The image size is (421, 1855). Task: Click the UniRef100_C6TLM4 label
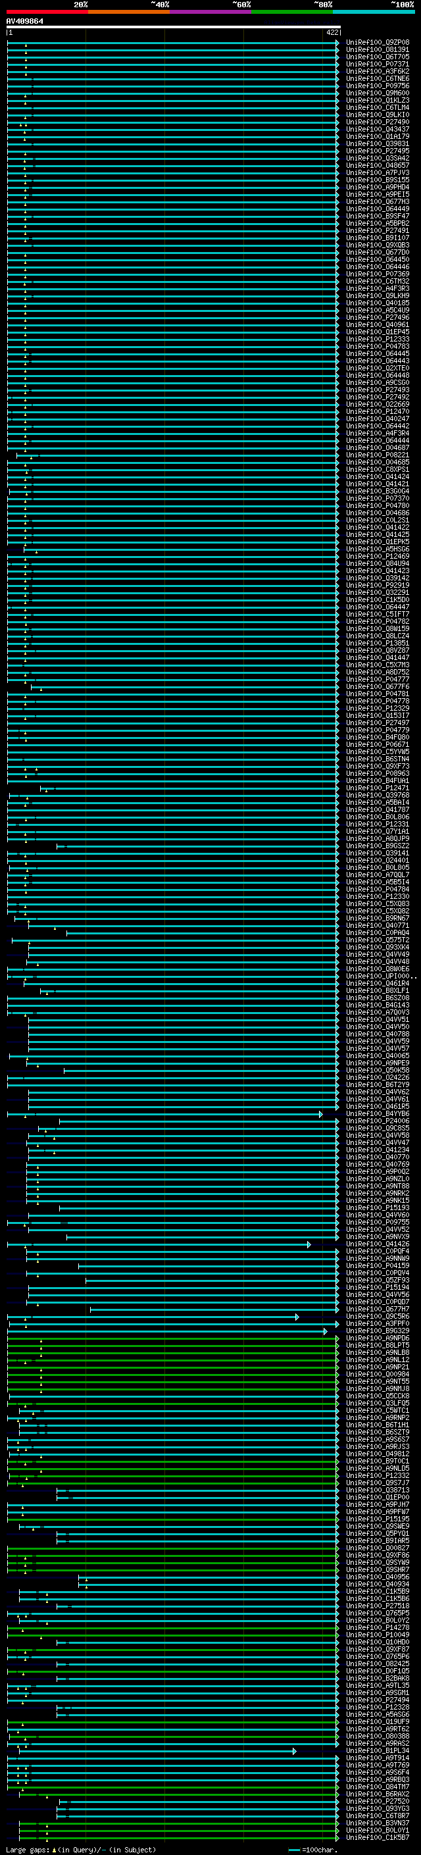378,107
